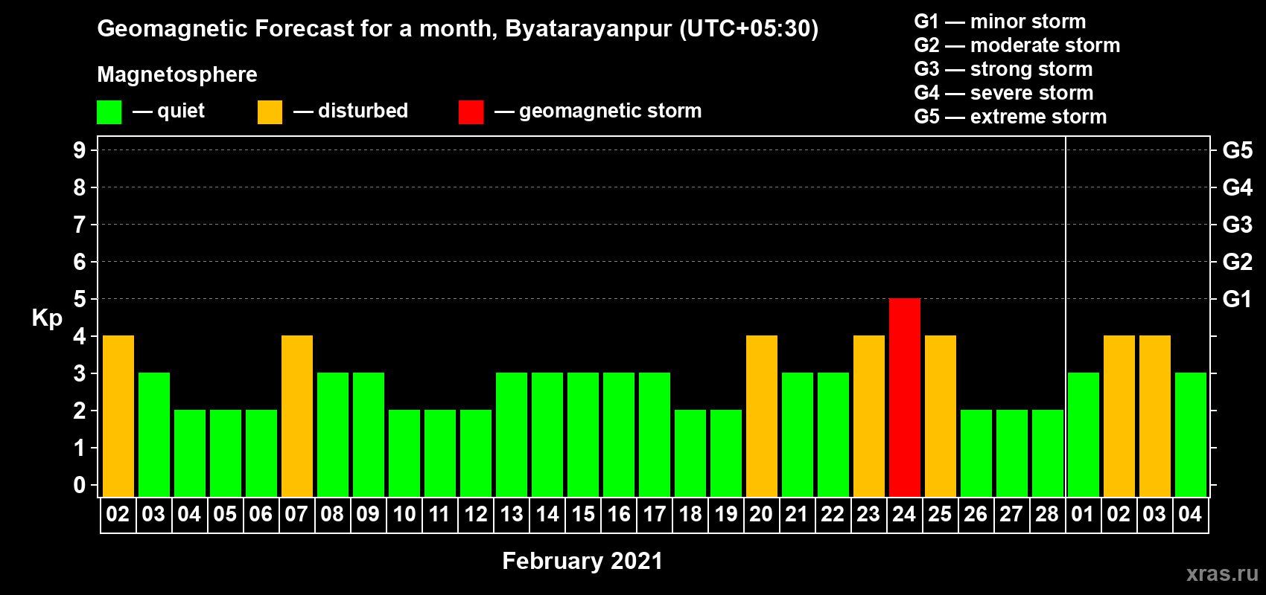Click the 'G4 — severe storm' legend line

(1004, 93)
